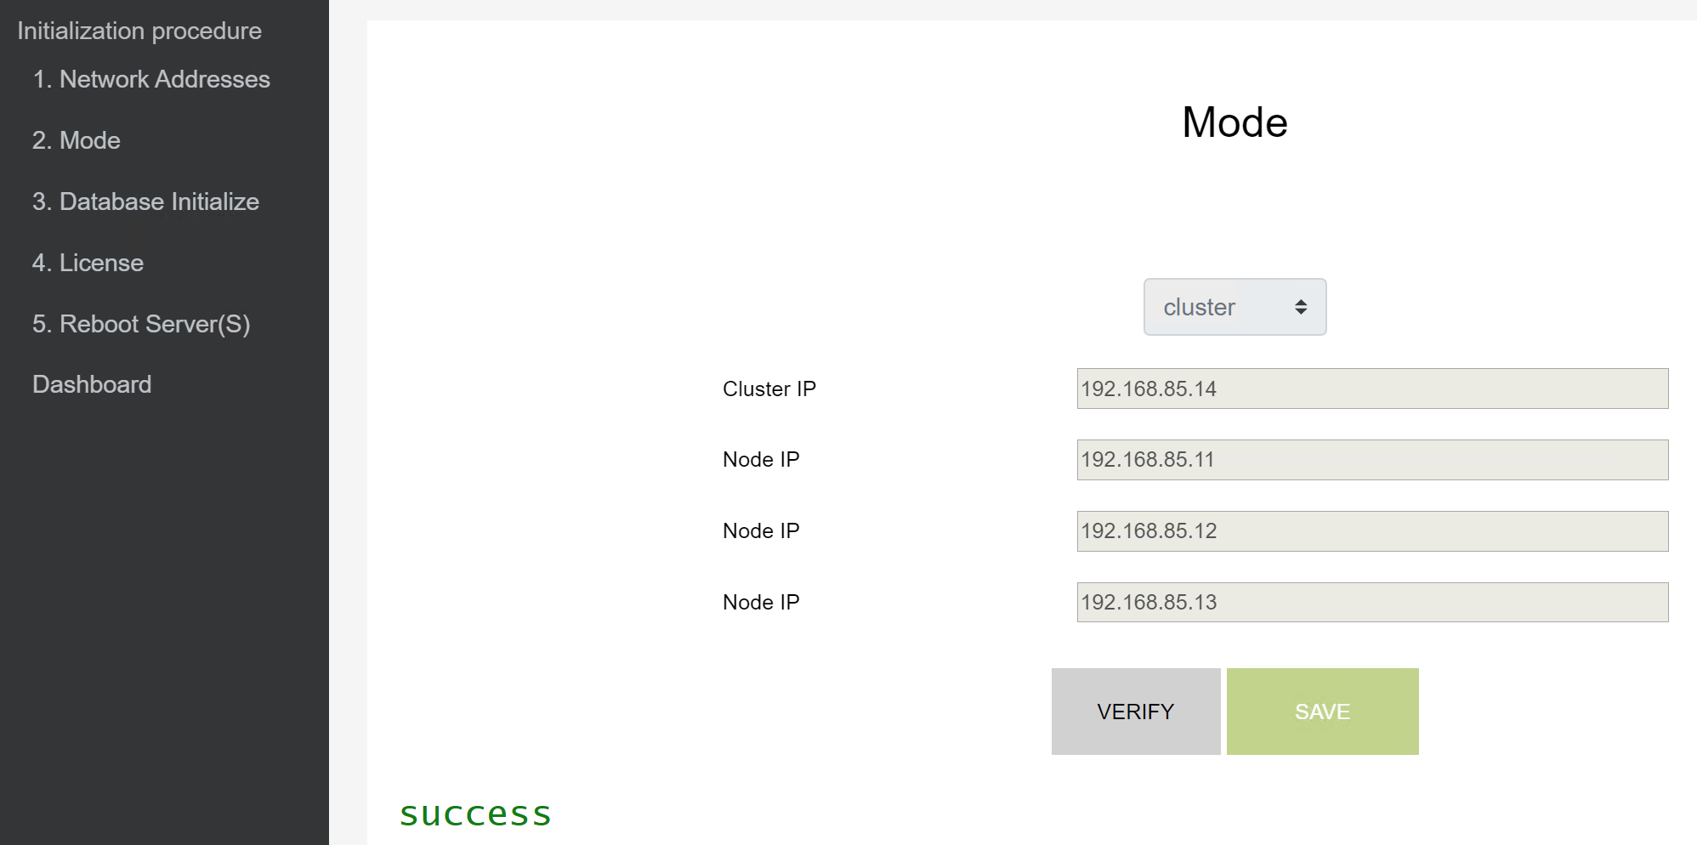
Task: Open the Database Initialize step
Action: click(x=145, y=201)
